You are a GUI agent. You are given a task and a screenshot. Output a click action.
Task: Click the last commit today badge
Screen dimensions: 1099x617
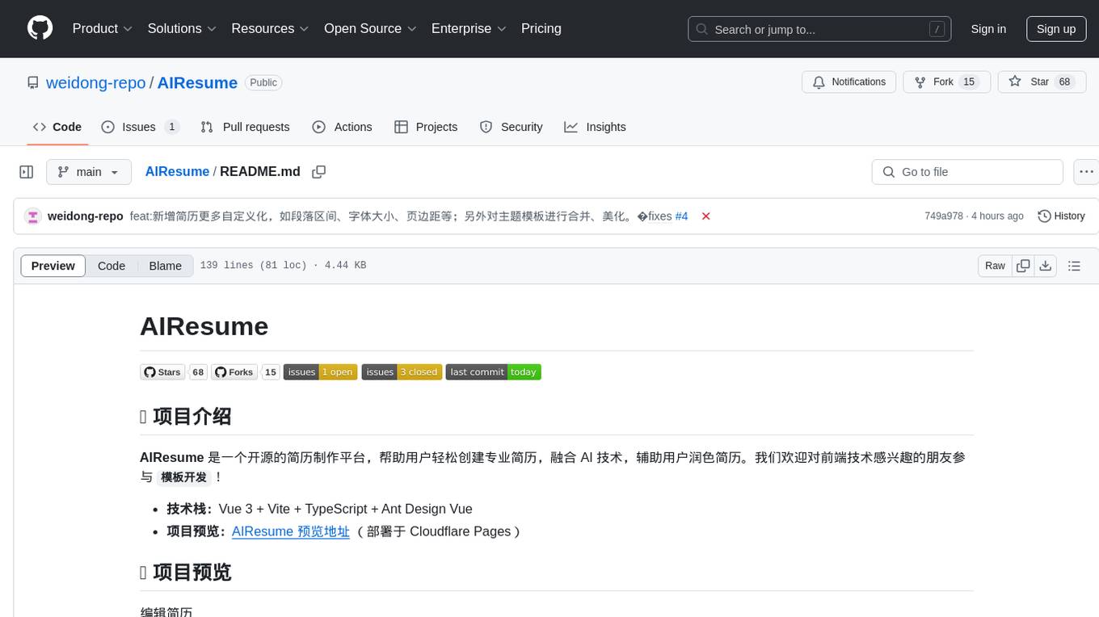[x=493, y=372]
